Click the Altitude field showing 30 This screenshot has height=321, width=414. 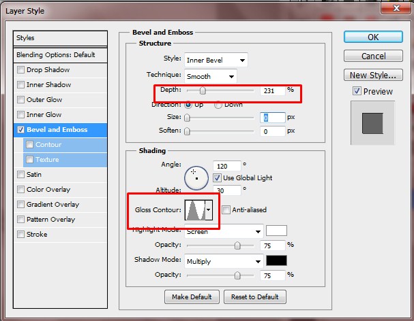click(x=227, y=190)
